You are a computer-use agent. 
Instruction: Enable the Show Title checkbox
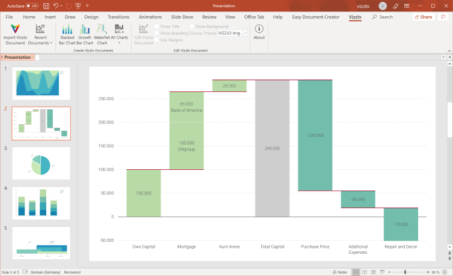pos(157,26)
